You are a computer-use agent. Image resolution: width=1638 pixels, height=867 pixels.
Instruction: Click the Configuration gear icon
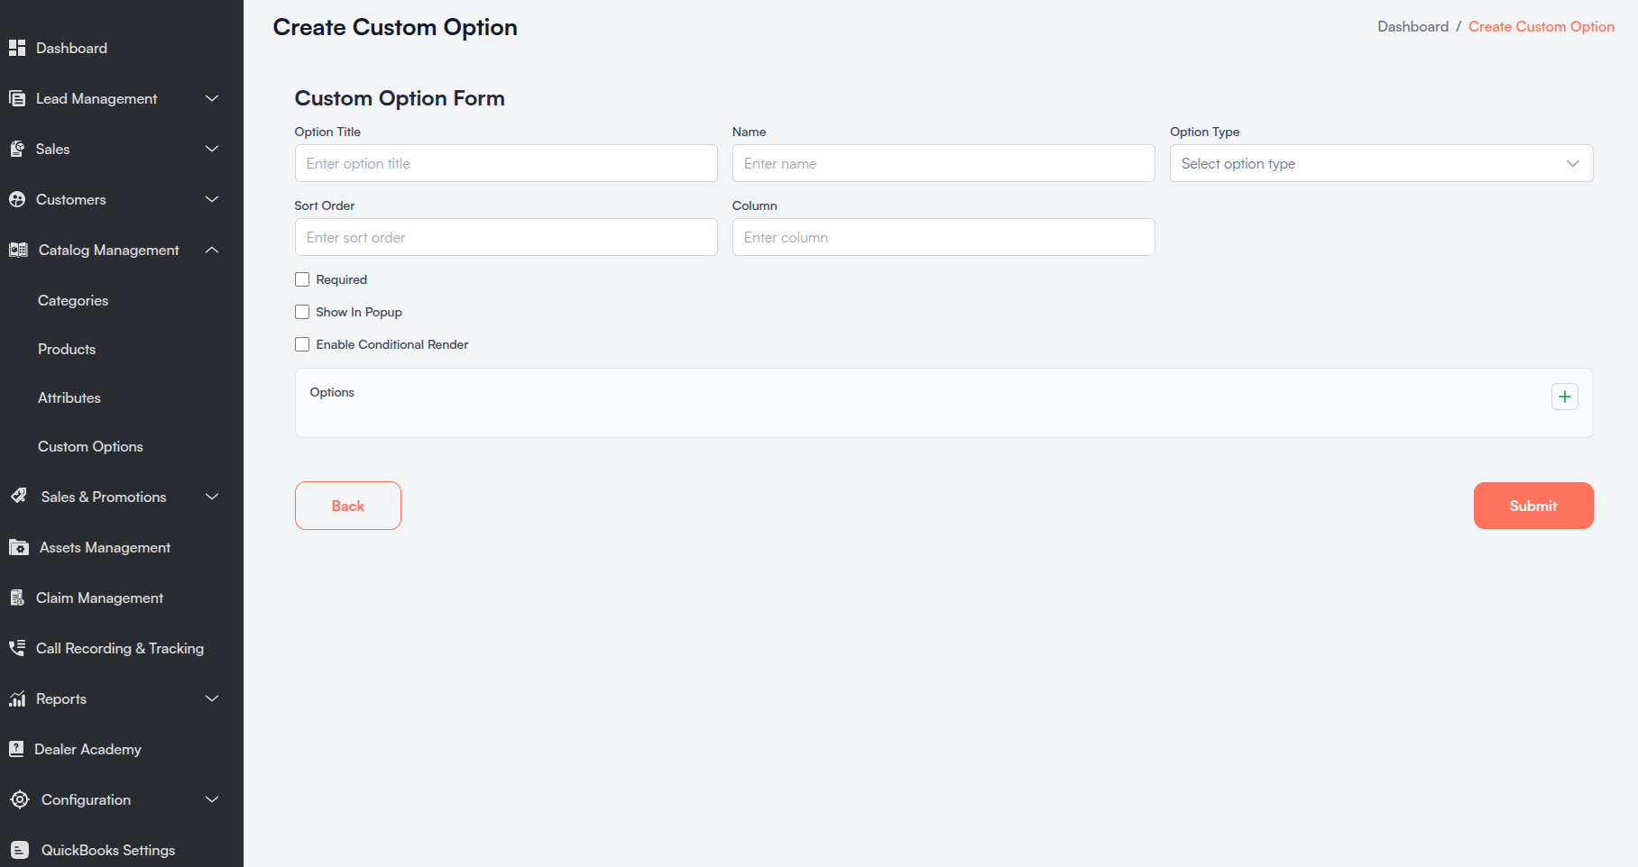[20, 799]
